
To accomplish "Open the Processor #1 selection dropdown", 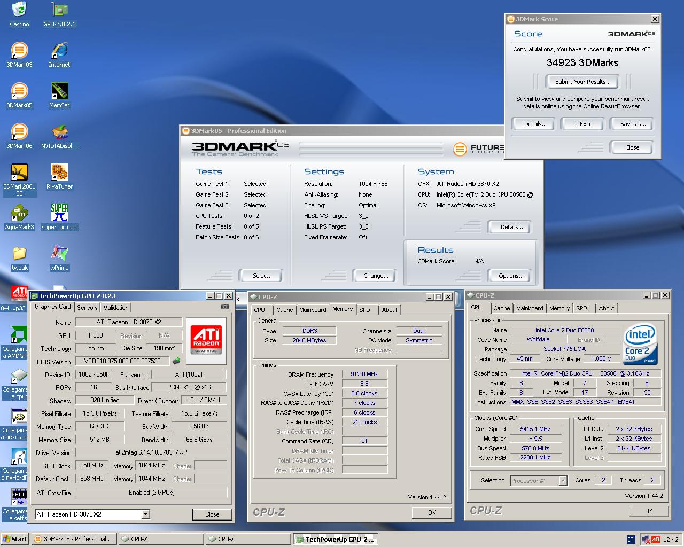I will (563, 481).
